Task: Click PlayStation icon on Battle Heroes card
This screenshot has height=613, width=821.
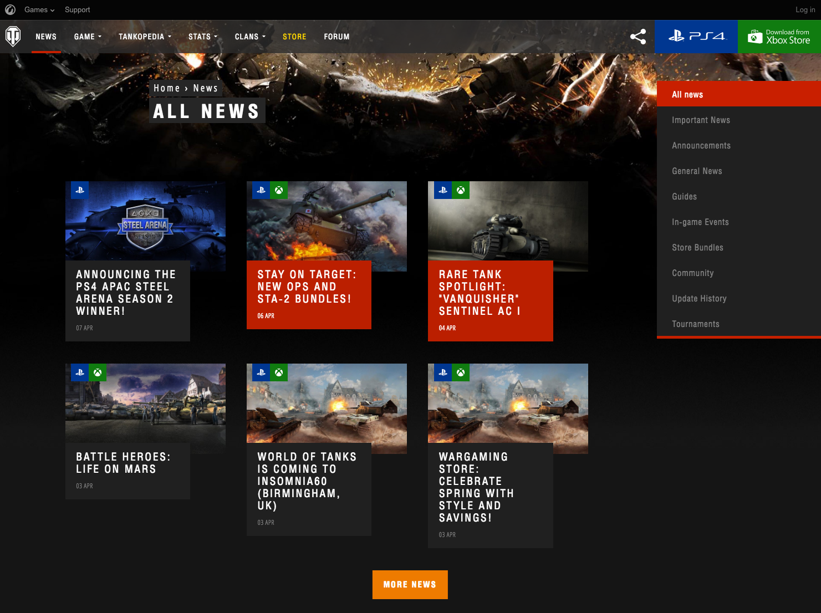Action: coord(80,372)
